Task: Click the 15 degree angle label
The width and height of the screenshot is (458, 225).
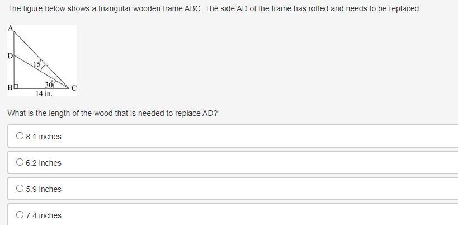Action: (37, 64)
